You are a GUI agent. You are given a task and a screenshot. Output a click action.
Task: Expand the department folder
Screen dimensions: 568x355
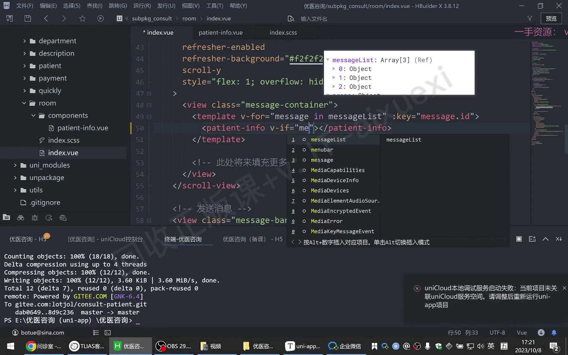point(25,41)
